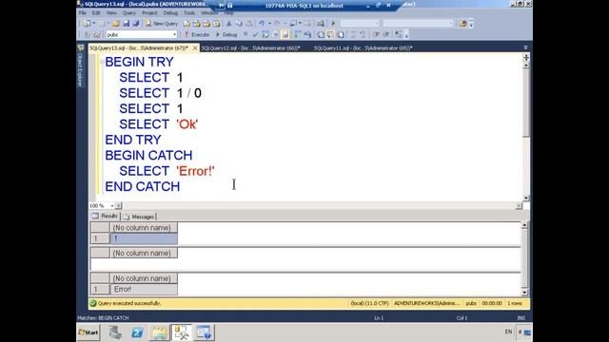Click the Paste icon in toolbar

(x=248, y=24)
